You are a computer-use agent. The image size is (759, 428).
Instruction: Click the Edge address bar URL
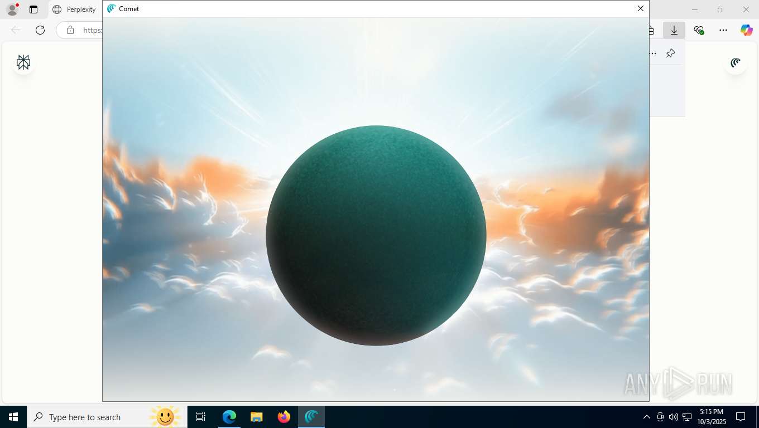tap(92, 30)
